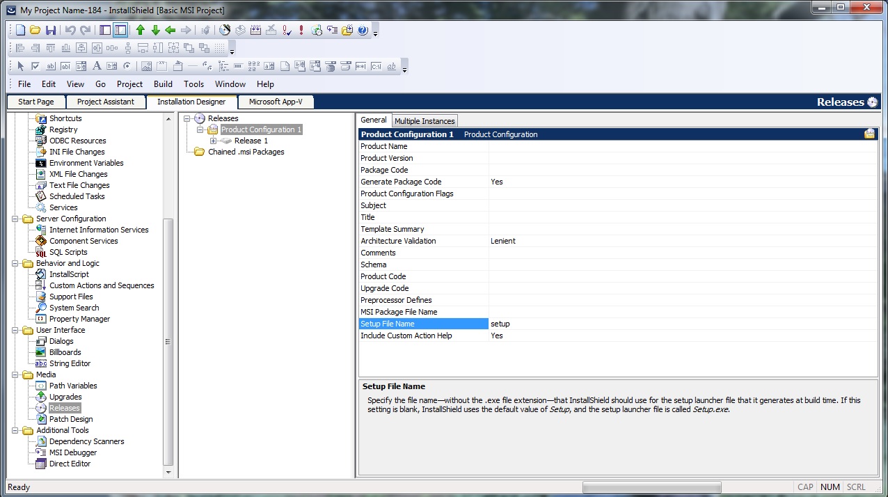Open help with blue question icon
888x497 pixels.
(363, 30)
